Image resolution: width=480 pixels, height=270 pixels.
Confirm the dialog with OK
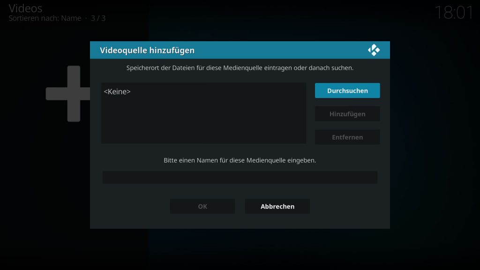(x=202, y=206)
